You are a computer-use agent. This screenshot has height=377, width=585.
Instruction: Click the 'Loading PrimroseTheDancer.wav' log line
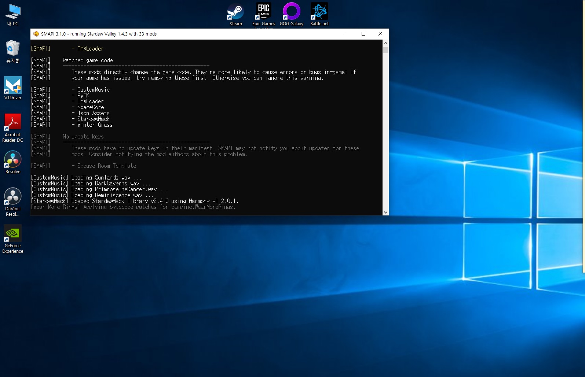point(99,189)
